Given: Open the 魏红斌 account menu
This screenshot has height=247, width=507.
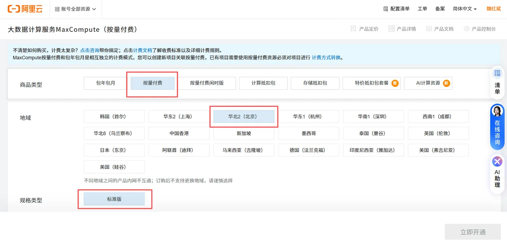Looking at the screenshot, I should pos(494,9).
